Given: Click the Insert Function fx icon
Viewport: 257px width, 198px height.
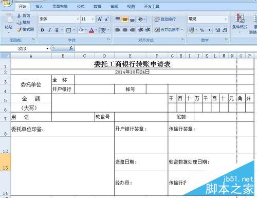Looking at the screenshot, I should point(71,48).
